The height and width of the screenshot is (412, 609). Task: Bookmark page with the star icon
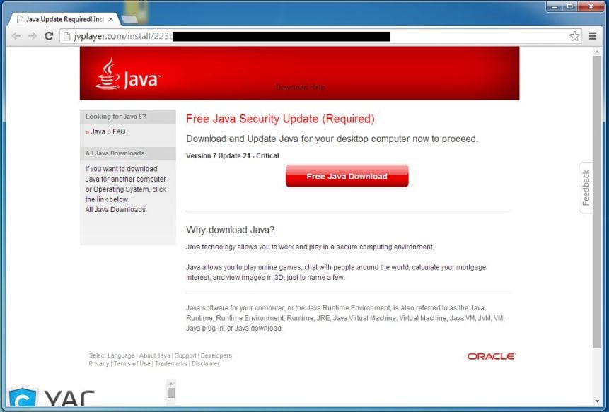click(x=574, y=36)
